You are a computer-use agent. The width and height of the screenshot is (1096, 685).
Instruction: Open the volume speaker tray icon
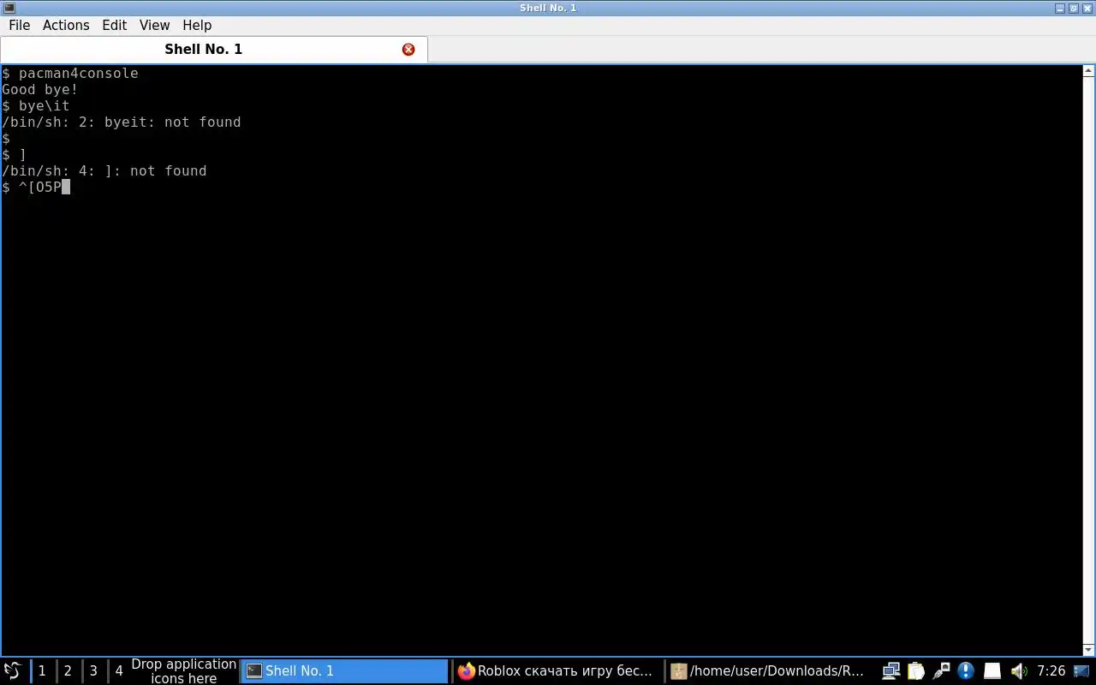pyautogui.click(x=1018, y=671)
